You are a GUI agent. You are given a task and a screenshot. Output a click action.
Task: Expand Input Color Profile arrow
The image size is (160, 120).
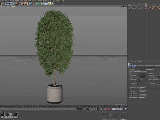pos(129,95)
